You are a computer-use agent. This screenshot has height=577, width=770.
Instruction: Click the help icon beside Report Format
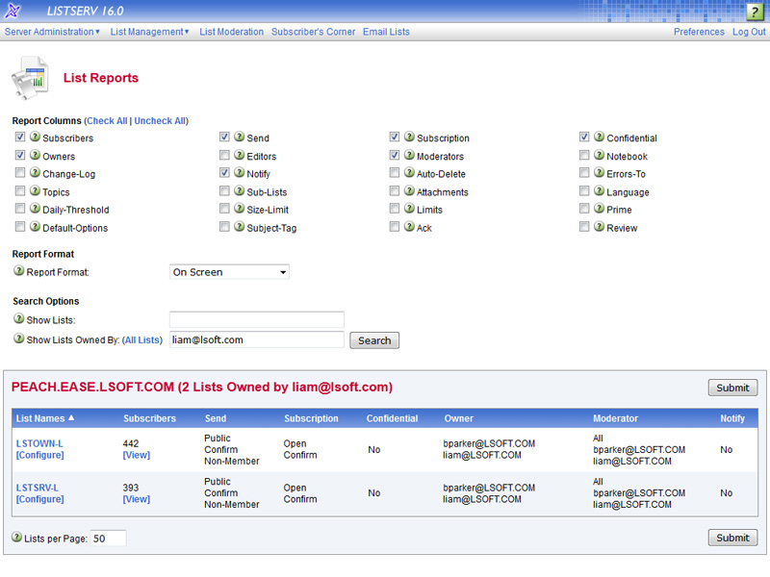(x=18, y=271)
